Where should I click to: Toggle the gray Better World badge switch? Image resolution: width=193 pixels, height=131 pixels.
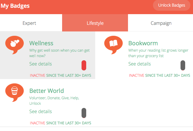pos(84,113)
